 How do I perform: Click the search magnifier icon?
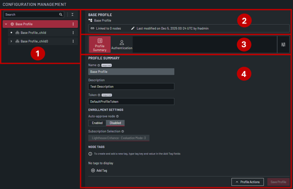61,15
